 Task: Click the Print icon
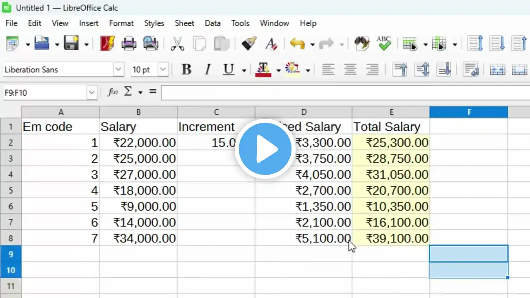click(129, 43)
